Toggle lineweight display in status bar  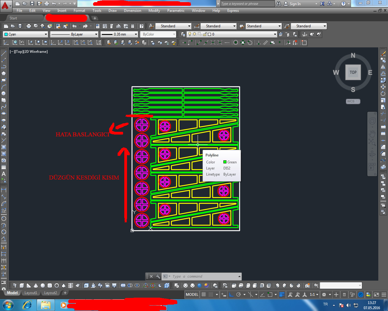(x=282, y=295)
